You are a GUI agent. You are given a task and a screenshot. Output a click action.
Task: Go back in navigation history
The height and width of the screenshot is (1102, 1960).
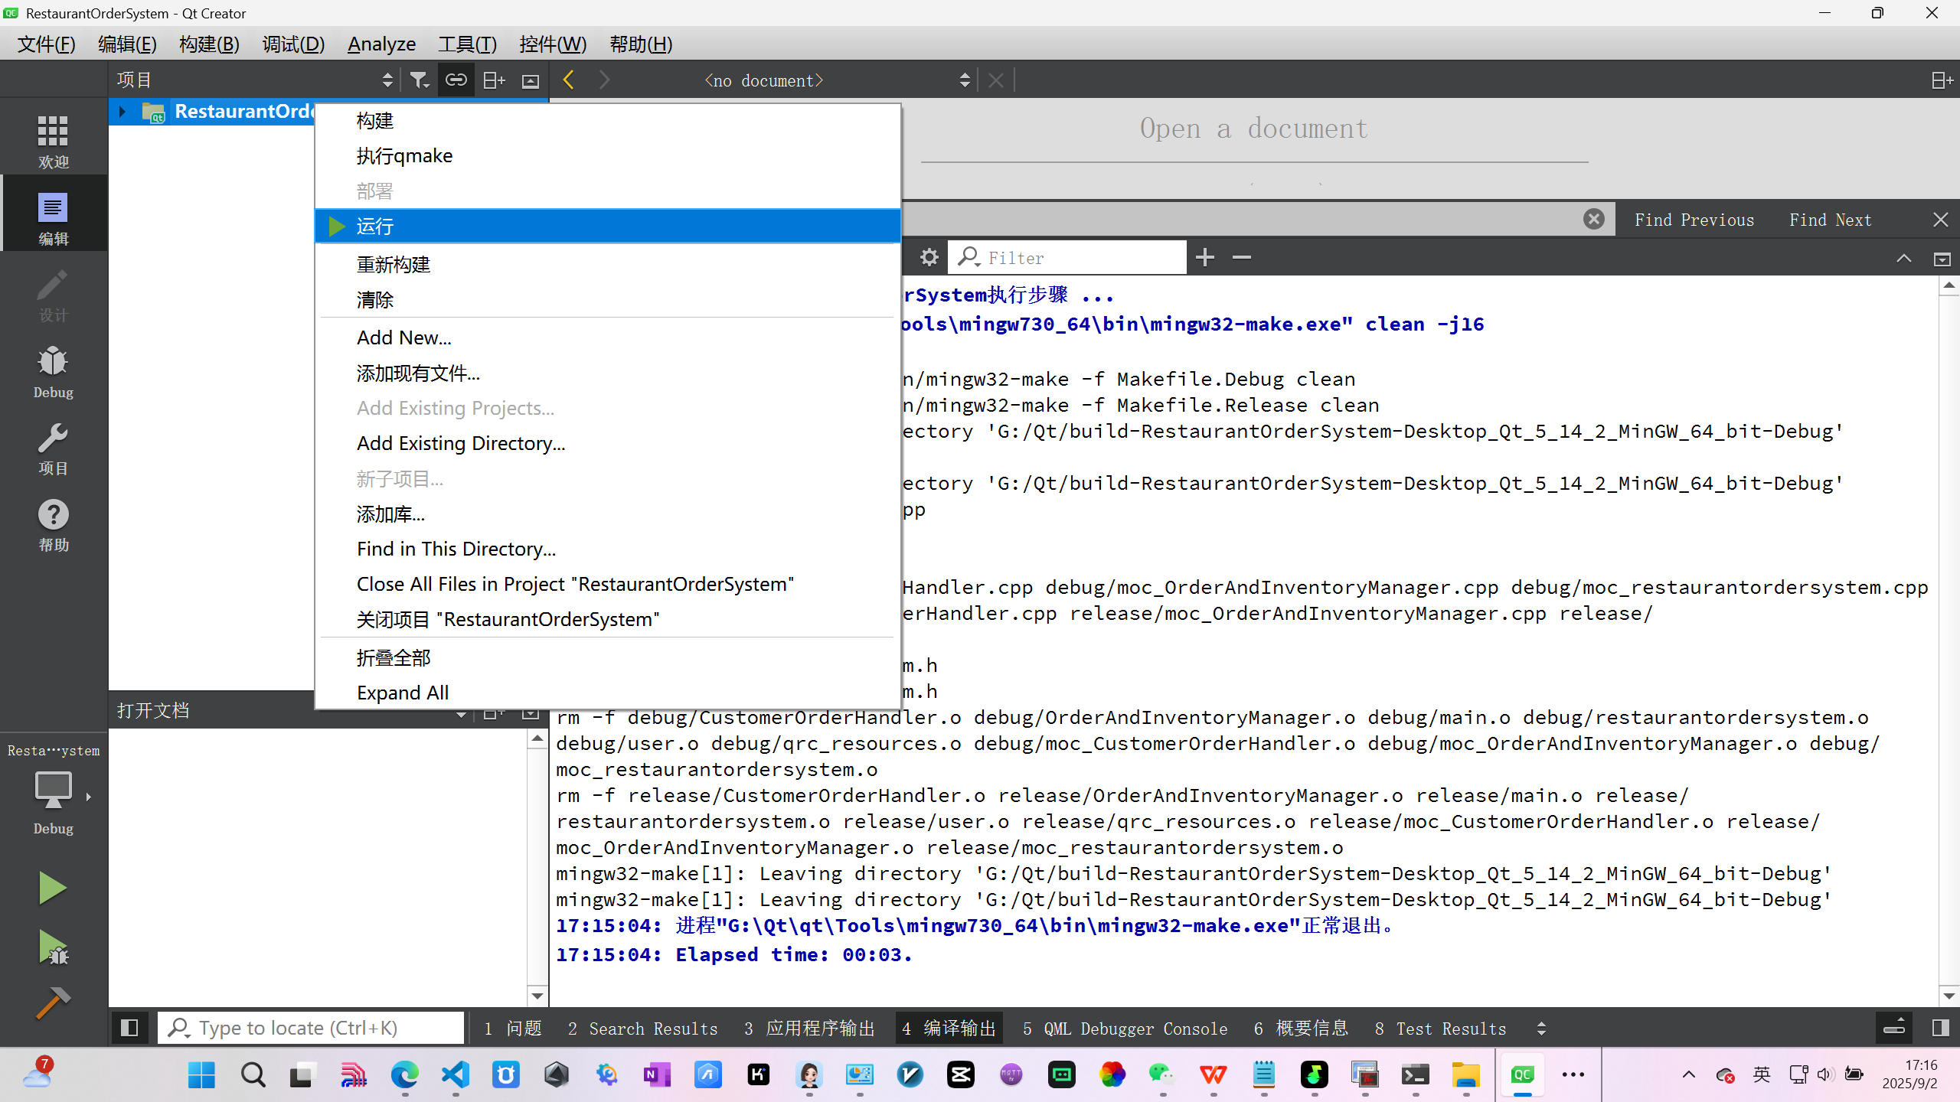pyautogui.click(x=568, y=80)
